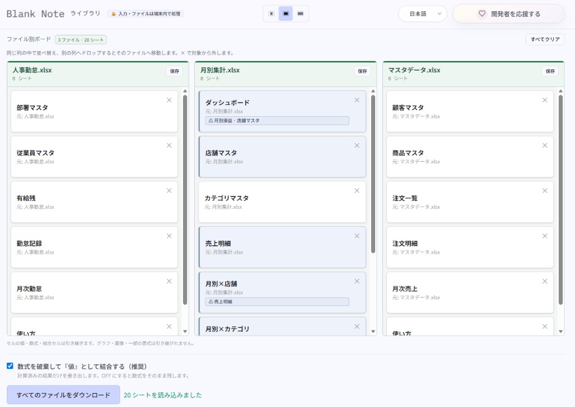Click the scrollbar thumb of マスタデータ.xlsx column

[x=561, y=200]
